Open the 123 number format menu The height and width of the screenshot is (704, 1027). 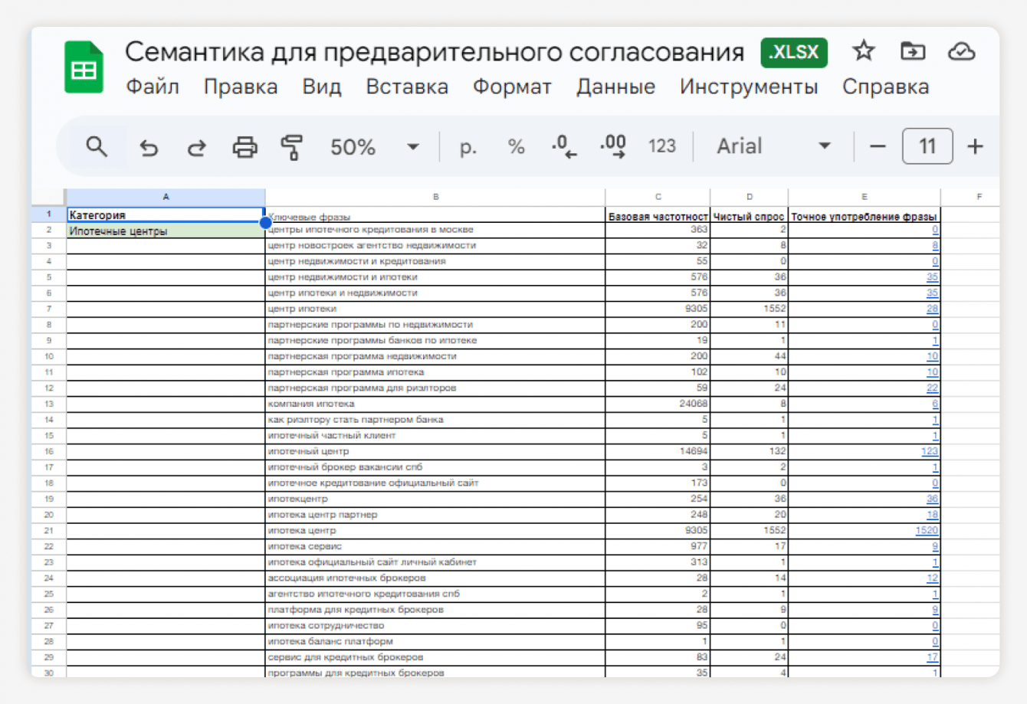661,146
